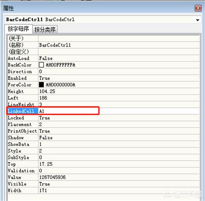
Task: Select the (关于) property row
Action: click(x=103, y=38)
